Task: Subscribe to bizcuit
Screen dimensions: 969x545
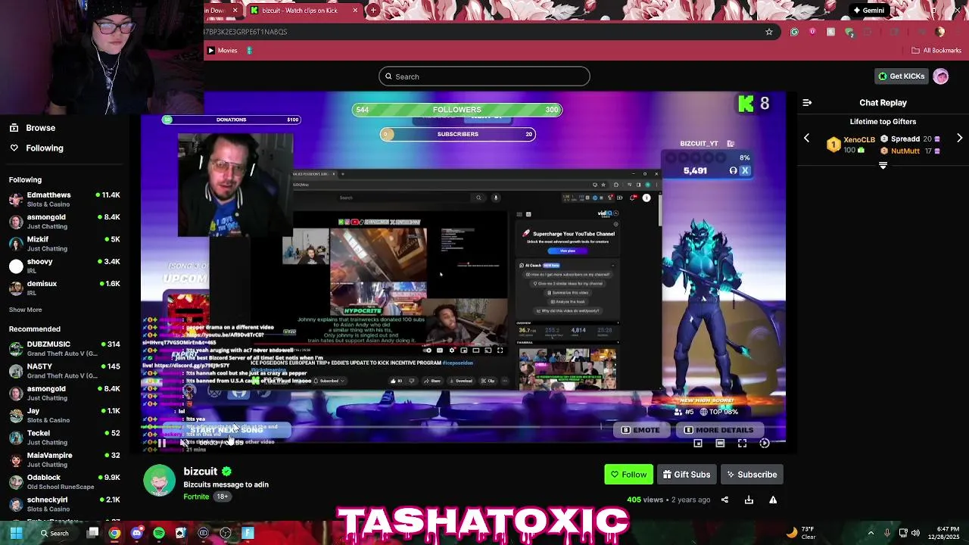Action: pyautogui.click(x=752, y=475)
